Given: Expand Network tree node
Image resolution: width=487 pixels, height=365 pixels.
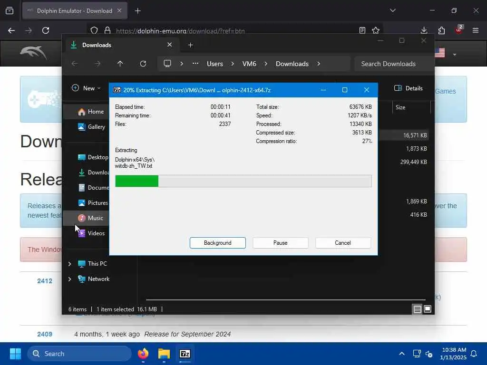Looking at the screenshot, I should tap(69, 279).
